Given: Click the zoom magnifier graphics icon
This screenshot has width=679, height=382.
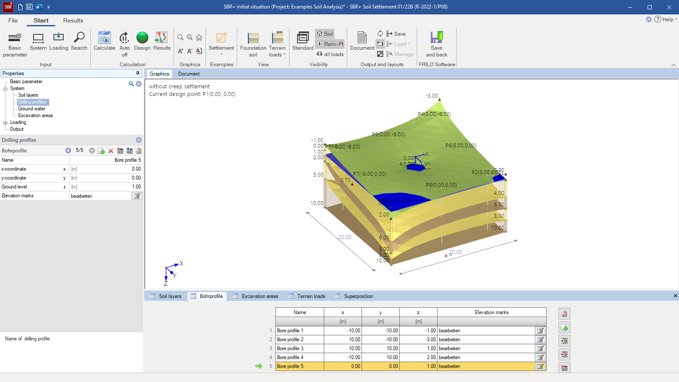Looking at the screenshot, I should point(180,37).
